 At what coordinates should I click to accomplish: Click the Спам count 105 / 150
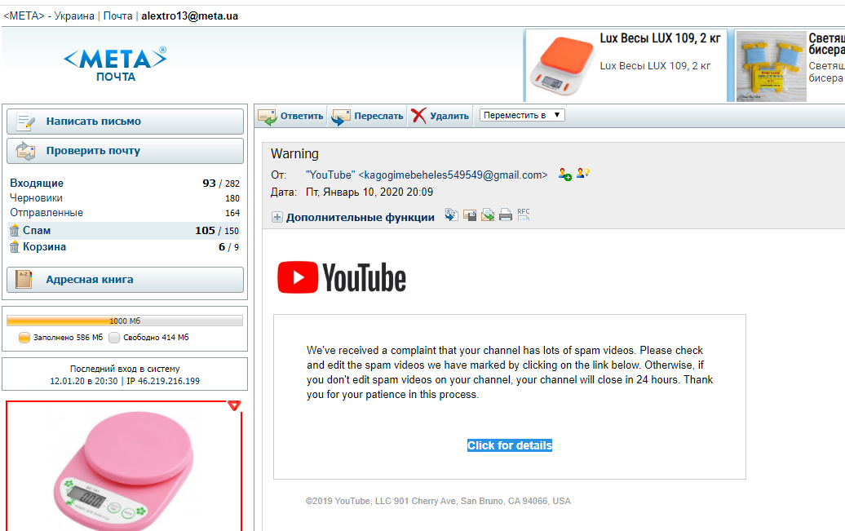(217, 231)
